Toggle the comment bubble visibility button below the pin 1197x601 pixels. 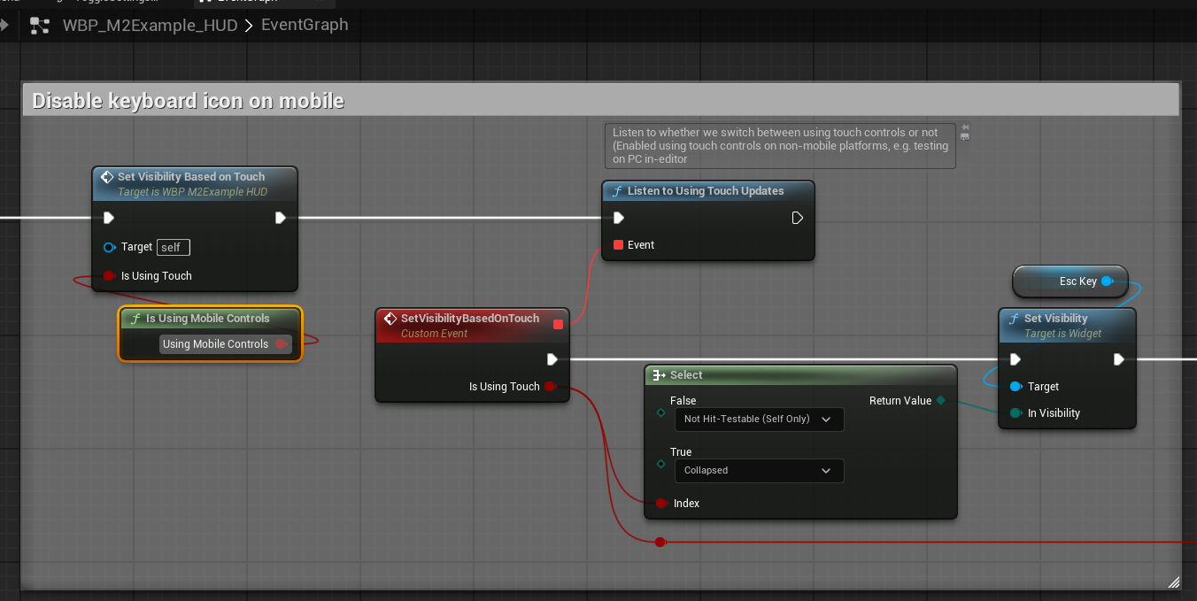pos(965,137)
